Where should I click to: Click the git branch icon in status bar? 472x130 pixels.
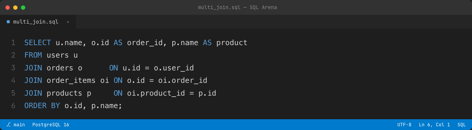(8, 125)
